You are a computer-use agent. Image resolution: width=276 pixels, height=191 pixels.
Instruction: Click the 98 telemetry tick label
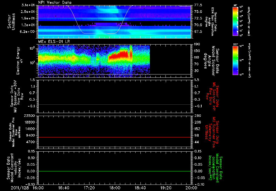tap(196, 135)
